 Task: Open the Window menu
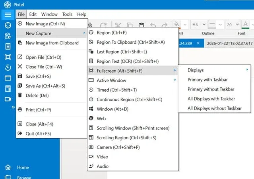[x=49, y=14]
